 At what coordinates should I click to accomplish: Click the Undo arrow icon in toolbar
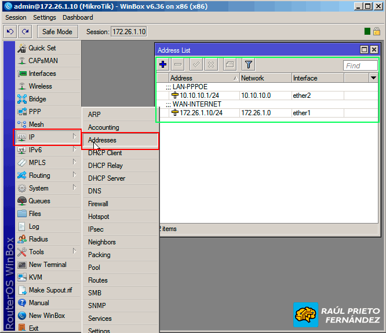pos(10,31)
